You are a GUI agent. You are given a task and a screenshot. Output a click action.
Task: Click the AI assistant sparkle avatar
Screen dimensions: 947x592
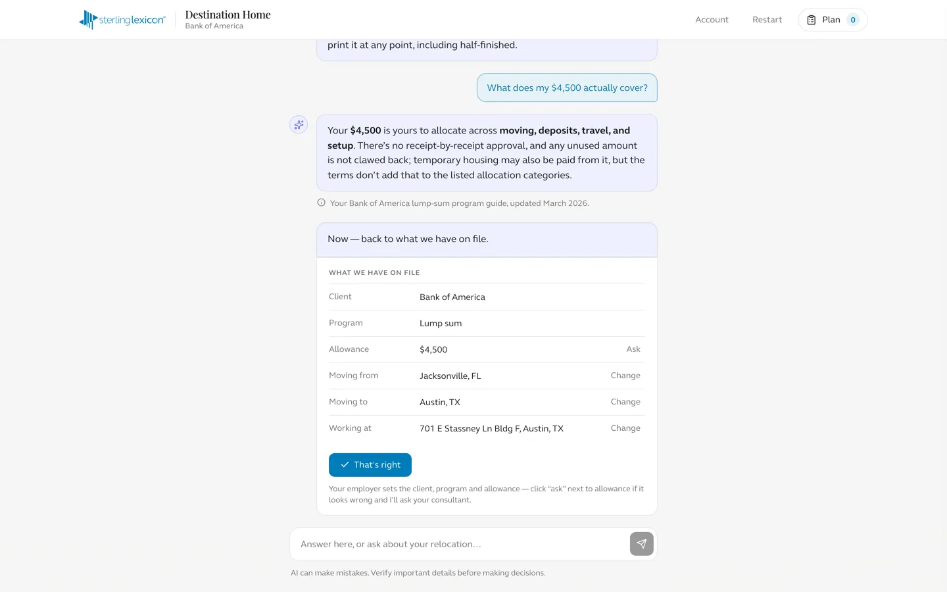299,124
